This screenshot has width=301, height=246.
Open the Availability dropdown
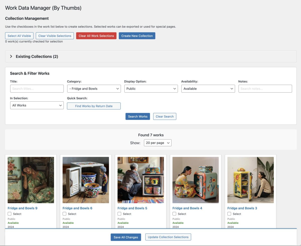point(208,89)
